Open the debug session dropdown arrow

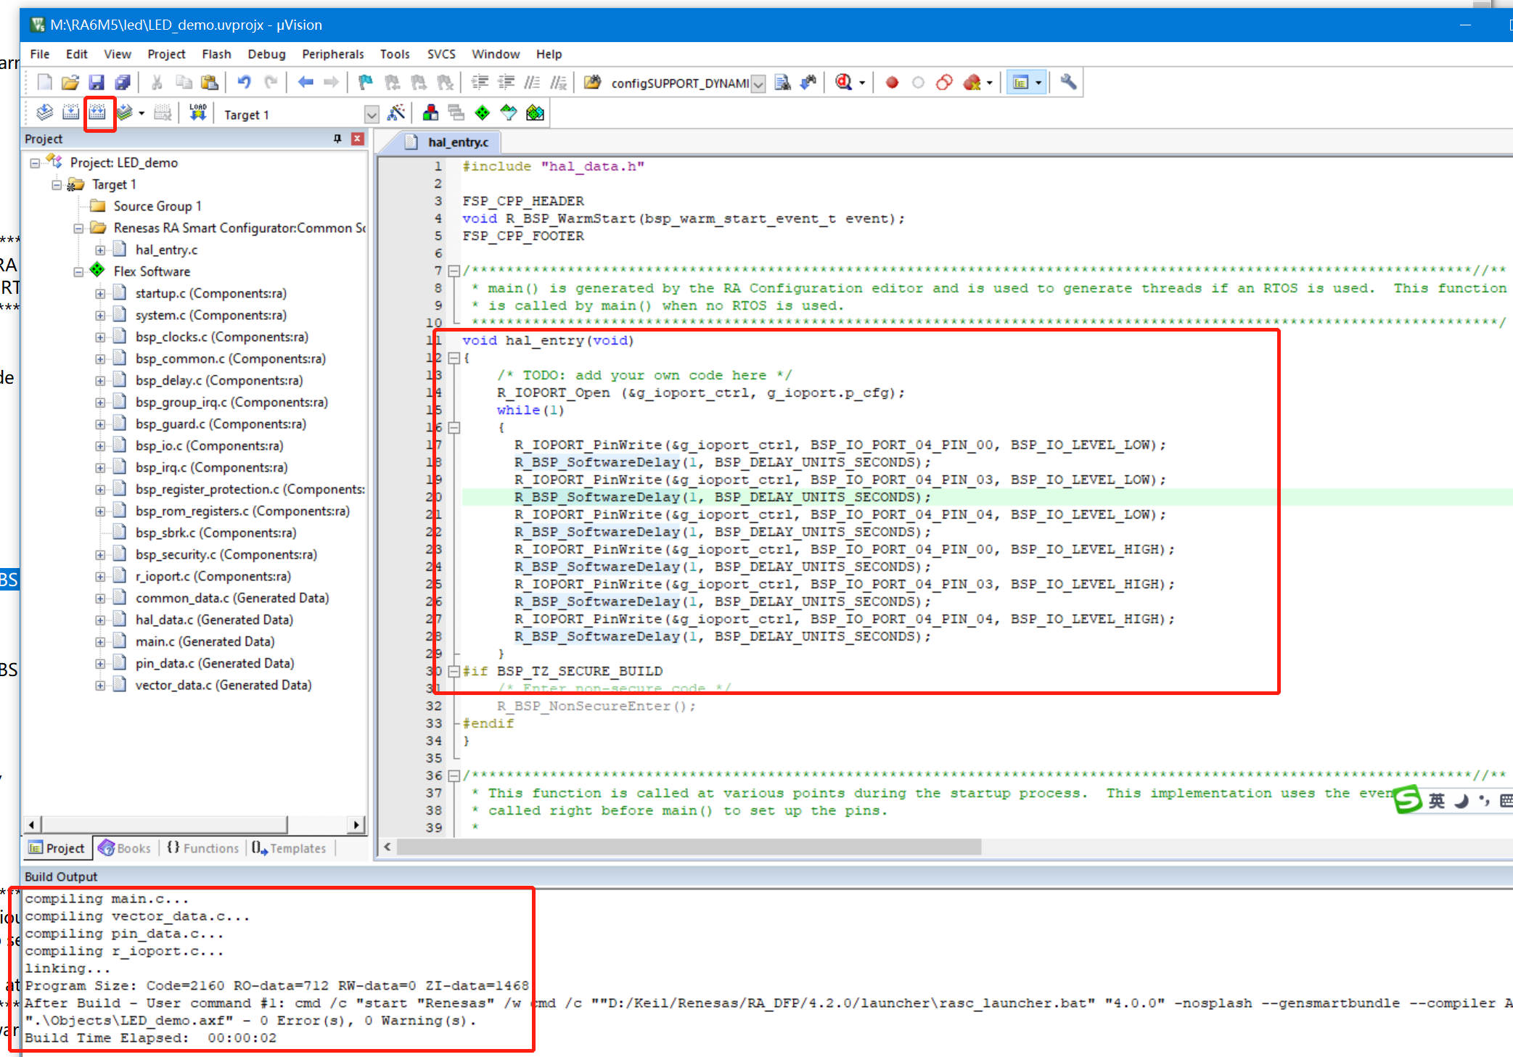point(862,83)
